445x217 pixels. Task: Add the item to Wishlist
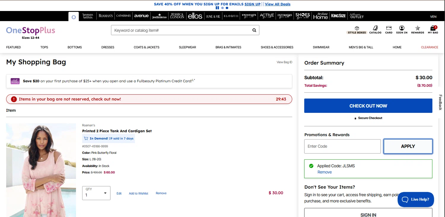(x=139, y=194)
